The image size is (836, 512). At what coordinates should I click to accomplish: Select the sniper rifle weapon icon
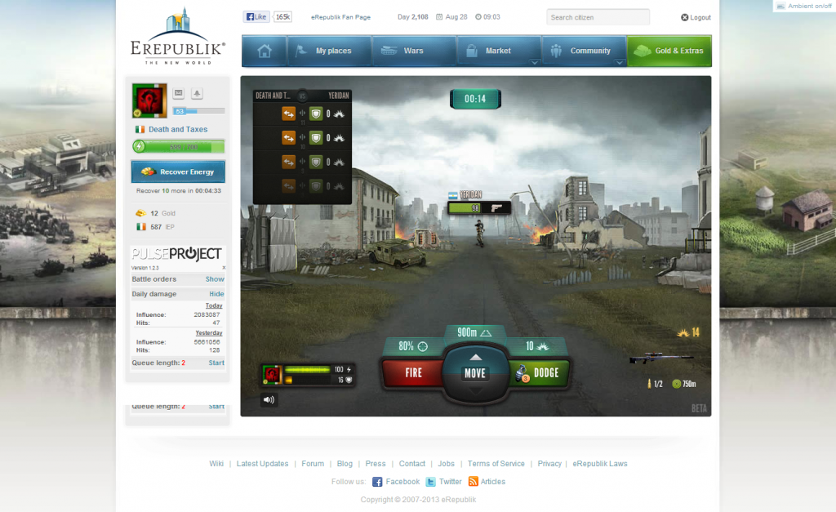[661, 358]
